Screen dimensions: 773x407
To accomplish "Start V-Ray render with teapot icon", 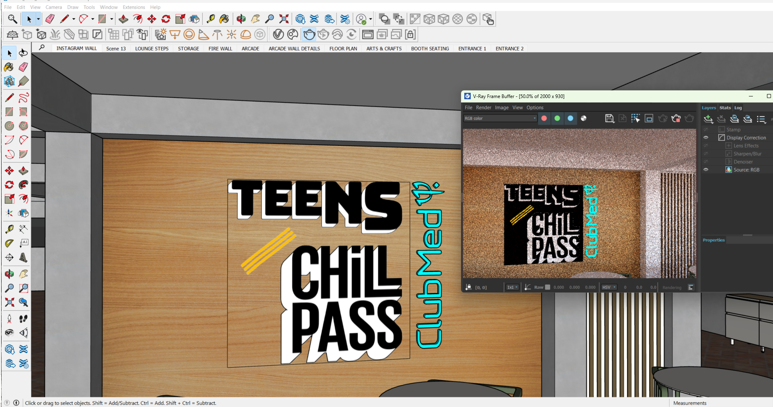I will coord(309,35).
